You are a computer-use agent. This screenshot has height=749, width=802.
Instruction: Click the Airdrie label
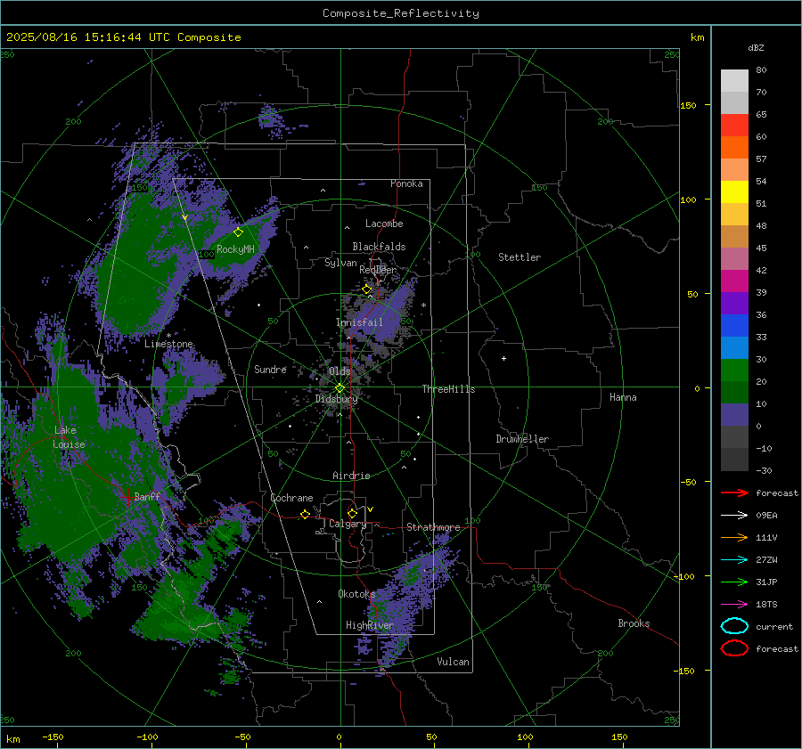click(x=351, y=476)
